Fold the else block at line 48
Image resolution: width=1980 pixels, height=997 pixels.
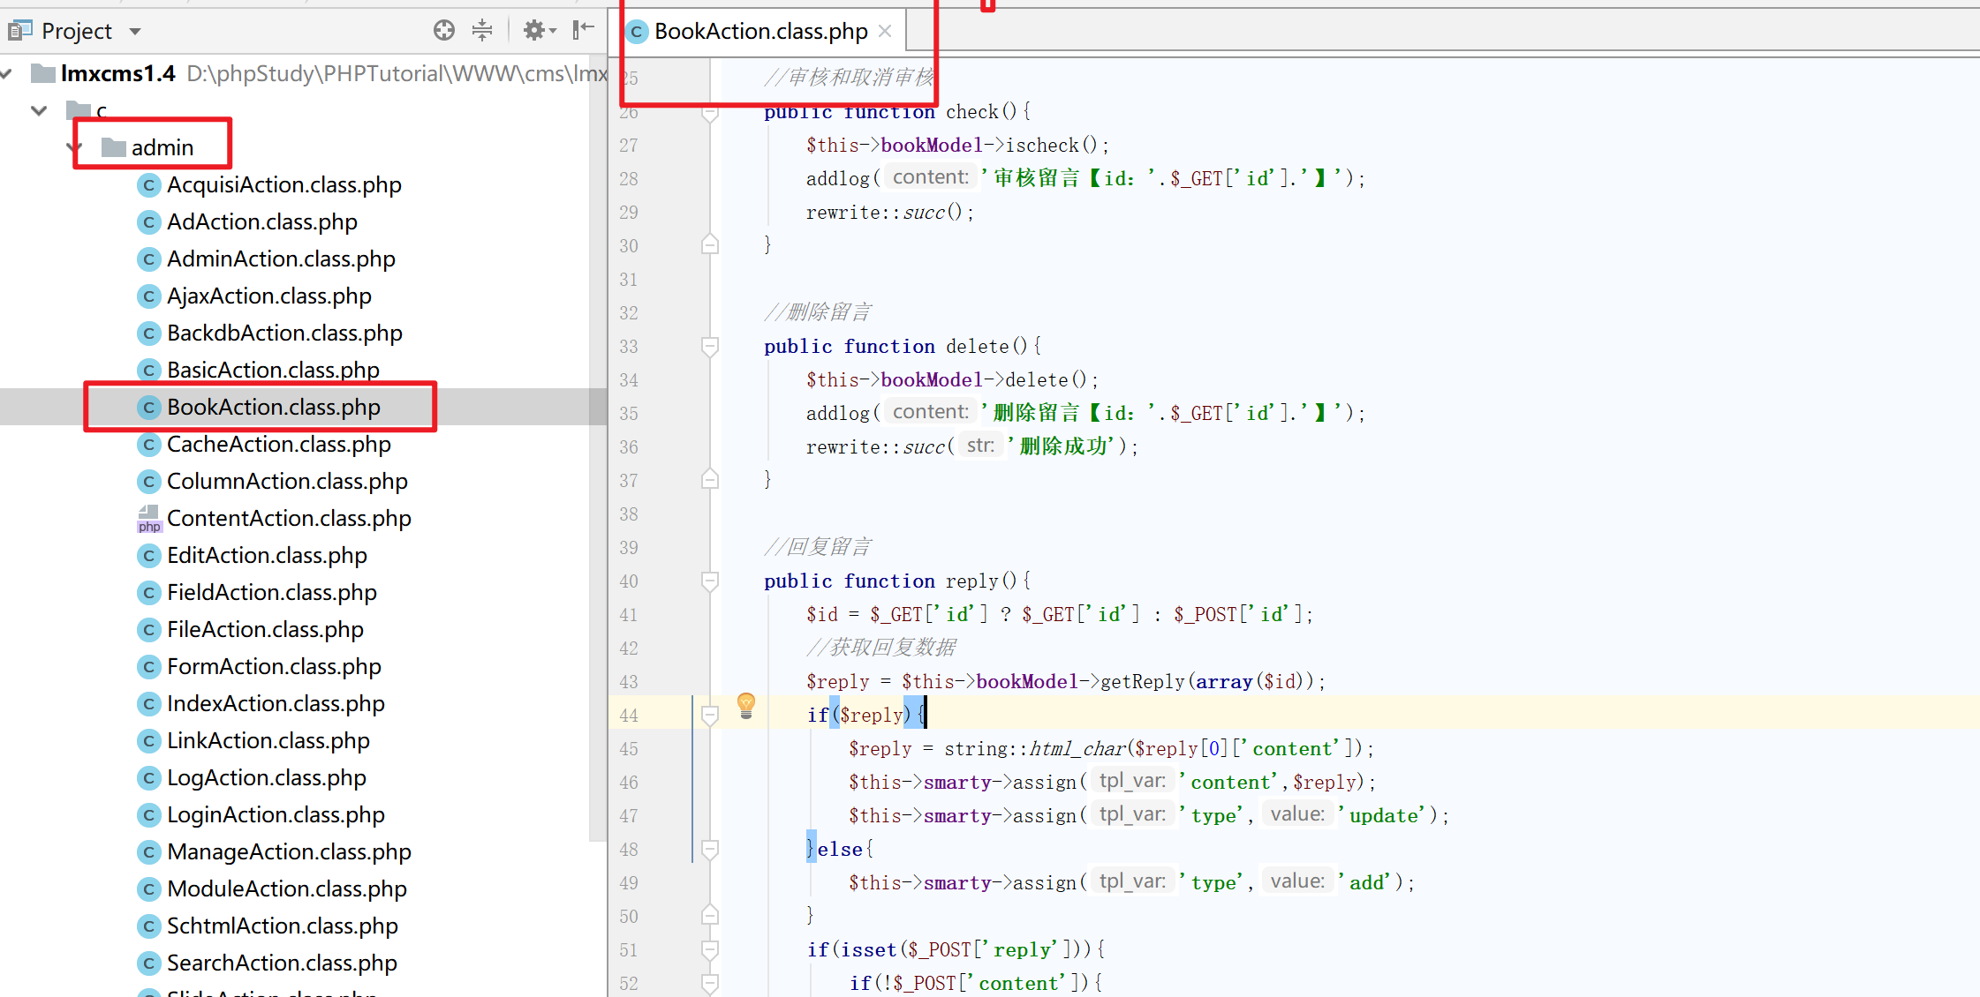[x=710, y=850]
